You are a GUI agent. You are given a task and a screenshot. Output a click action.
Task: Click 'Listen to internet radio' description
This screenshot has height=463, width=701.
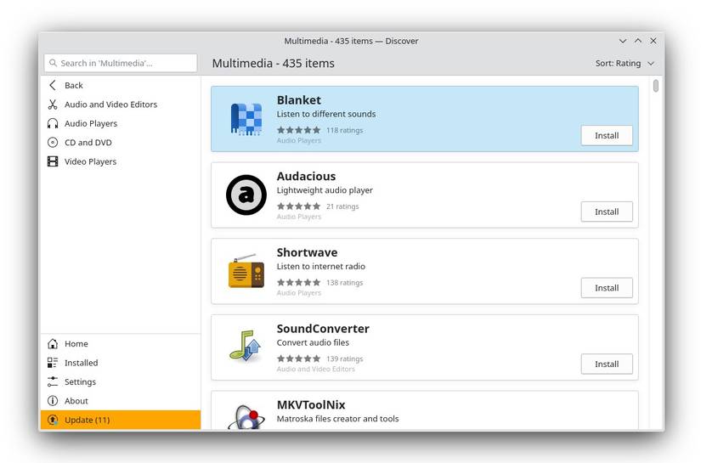320,267
